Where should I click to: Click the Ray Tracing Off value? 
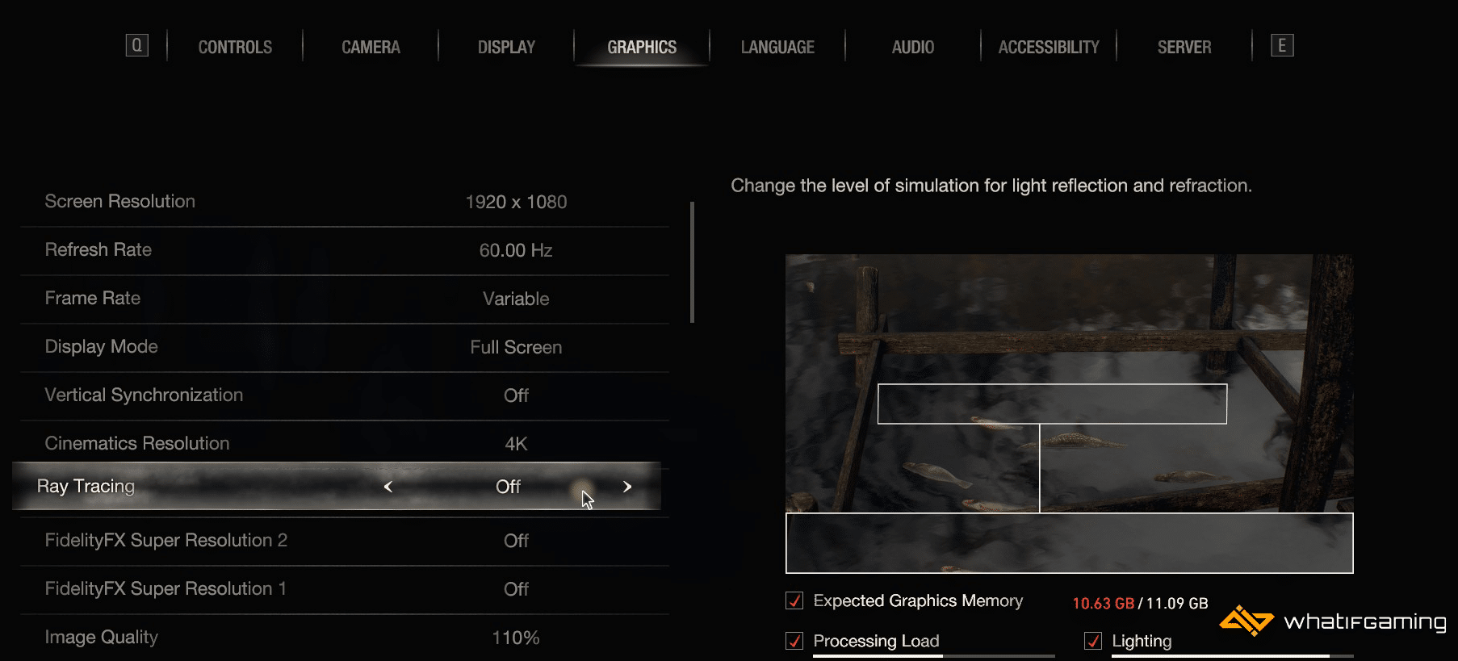[508, 487]
